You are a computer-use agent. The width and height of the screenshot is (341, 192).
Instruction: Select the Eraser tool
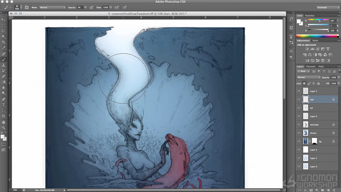pyautogui.click(x=4, y=76)
